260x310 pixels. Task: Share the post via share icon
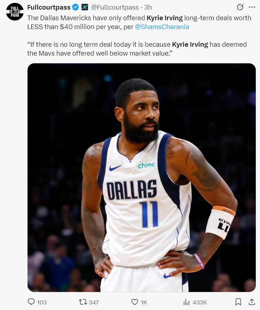tap(251, 302)
